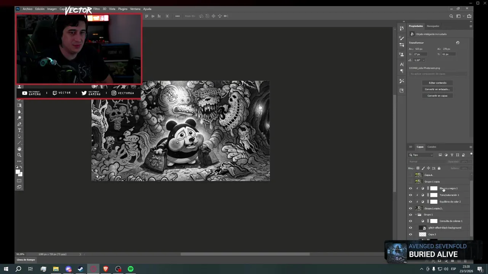Click Convertir en enlazado button
This screenshot has height=274, width=488.
[437, 89]
